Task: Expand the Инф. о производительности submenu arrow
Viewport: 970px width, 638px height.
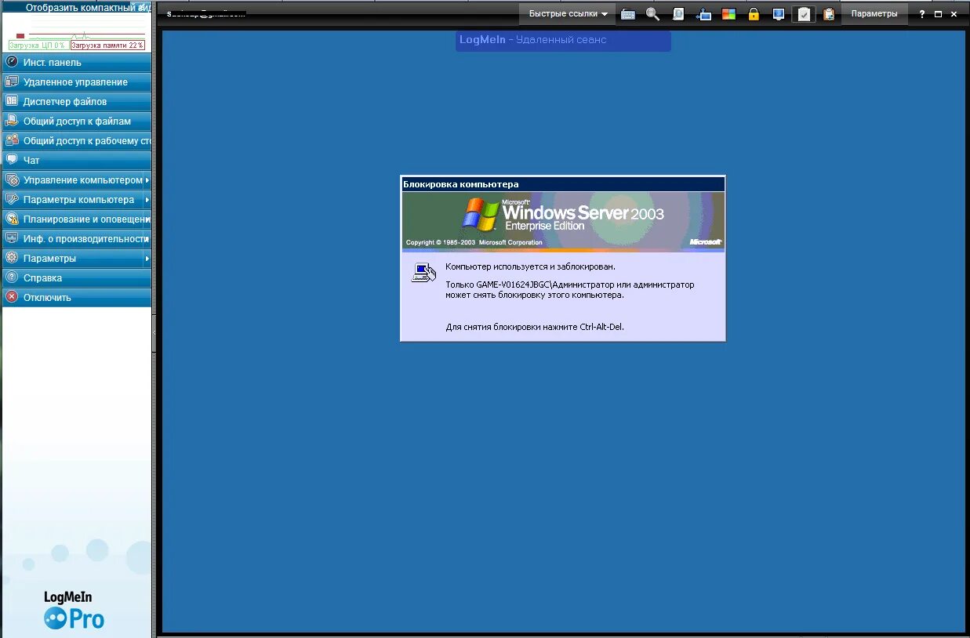Action: 147,238
